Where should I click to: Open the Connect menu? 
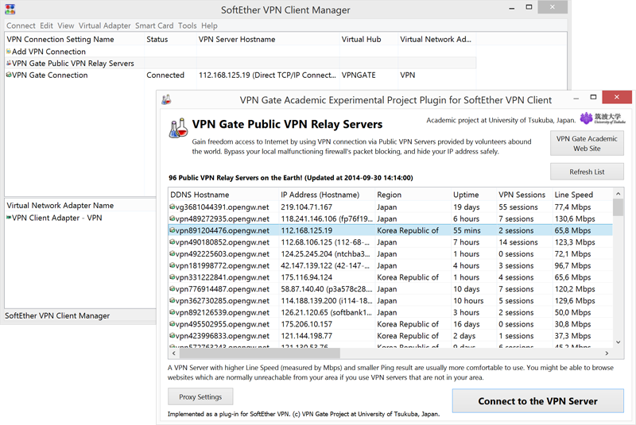[21, 25]
